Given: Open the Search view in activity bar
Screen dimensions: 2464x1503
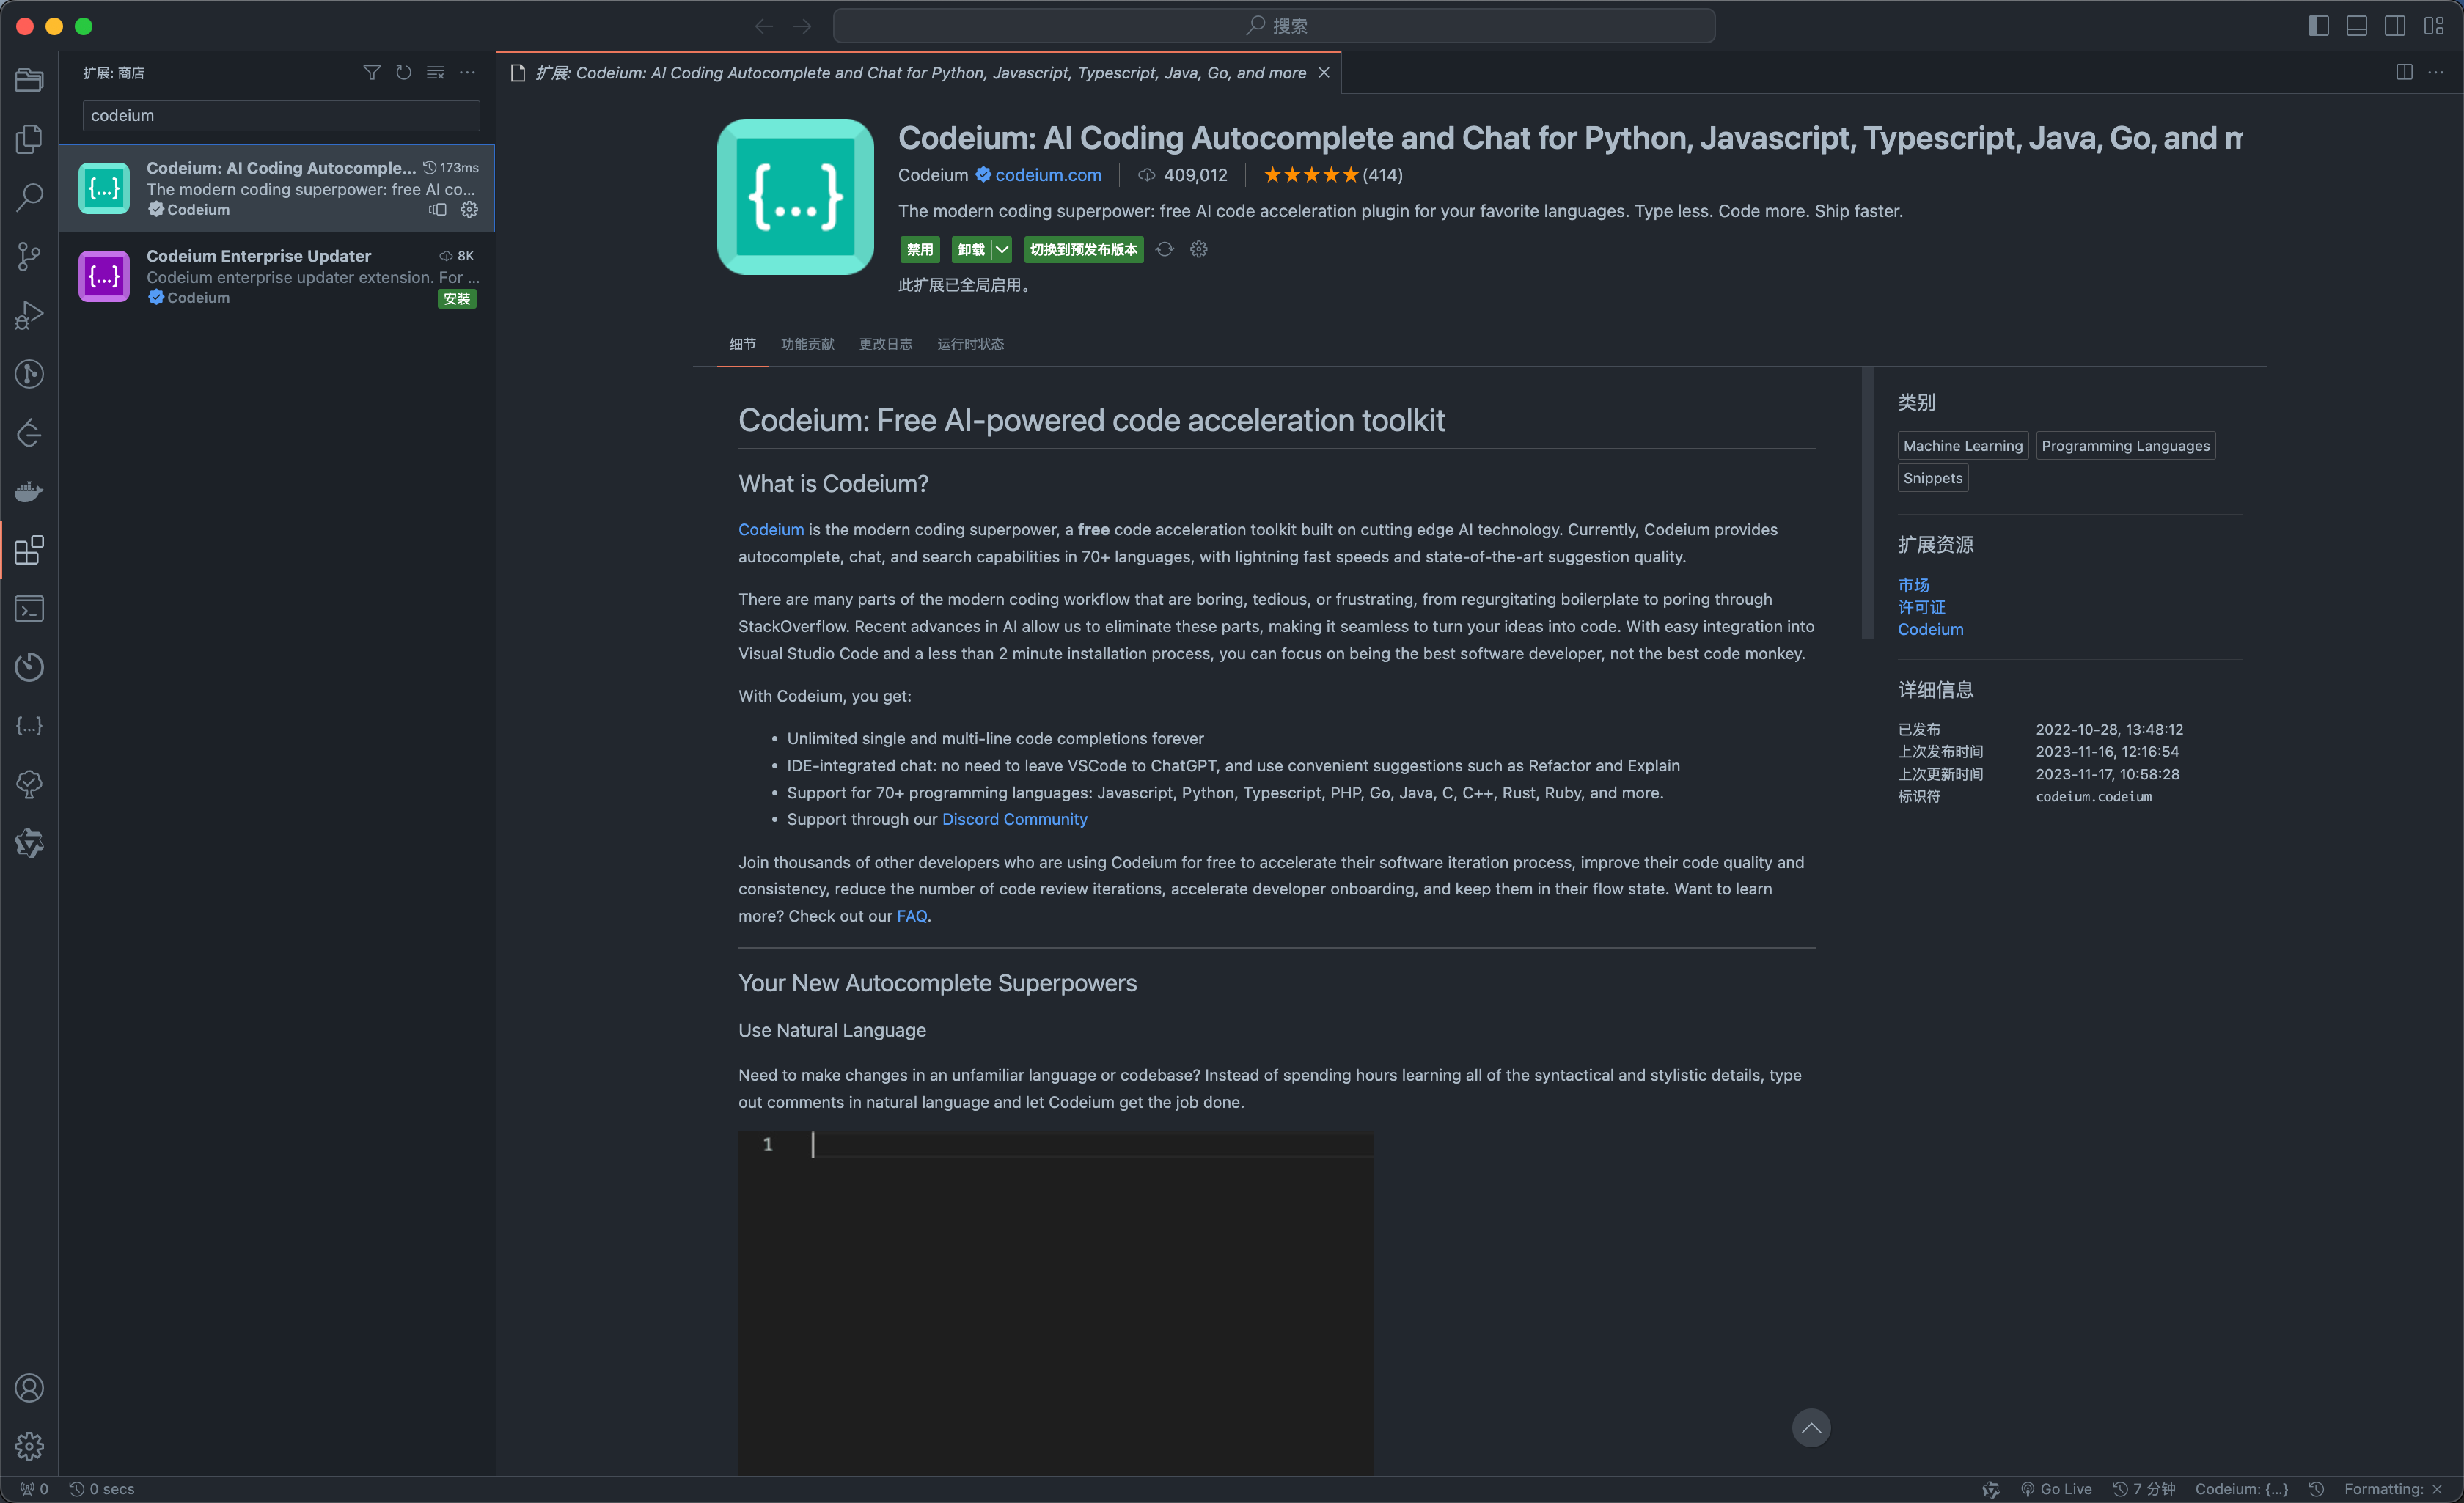Looking at the screenshot, I should (29, 197).
